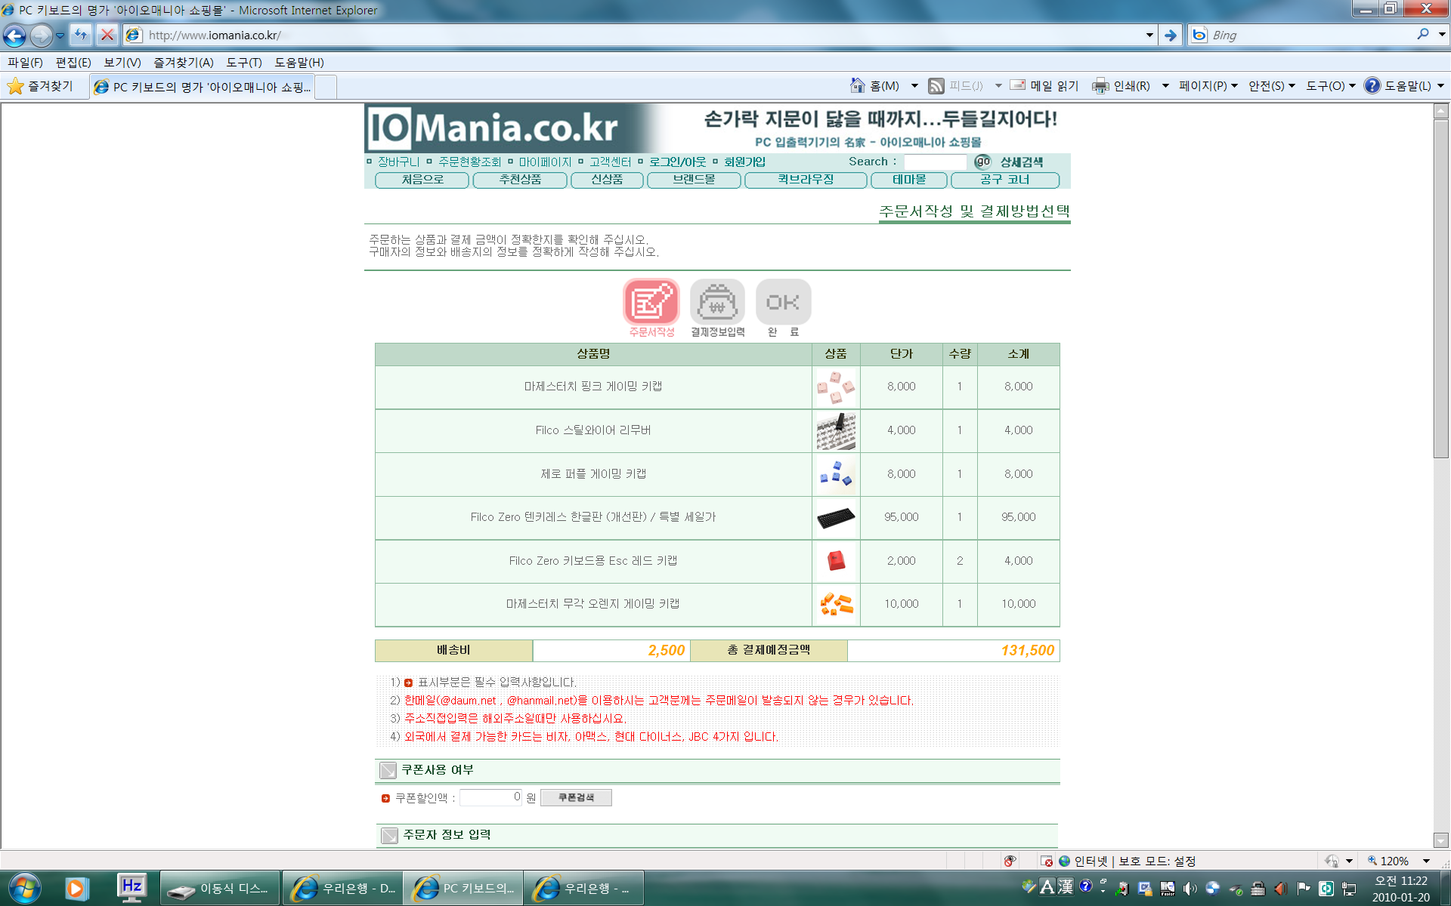The height and width of the screenshot is (906, 1451).
Task: Click the Home (홈) toolbar icon
Action: pyautogui.click(x=858, y=85)
